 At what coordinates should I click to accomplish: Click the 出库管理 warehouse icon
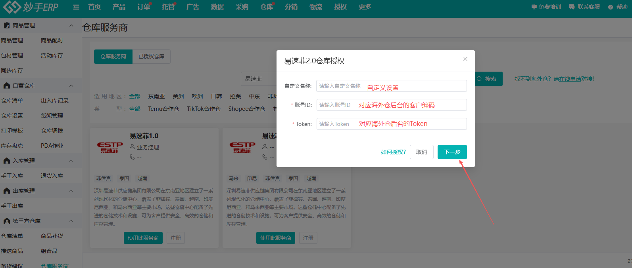coord(6,191)
